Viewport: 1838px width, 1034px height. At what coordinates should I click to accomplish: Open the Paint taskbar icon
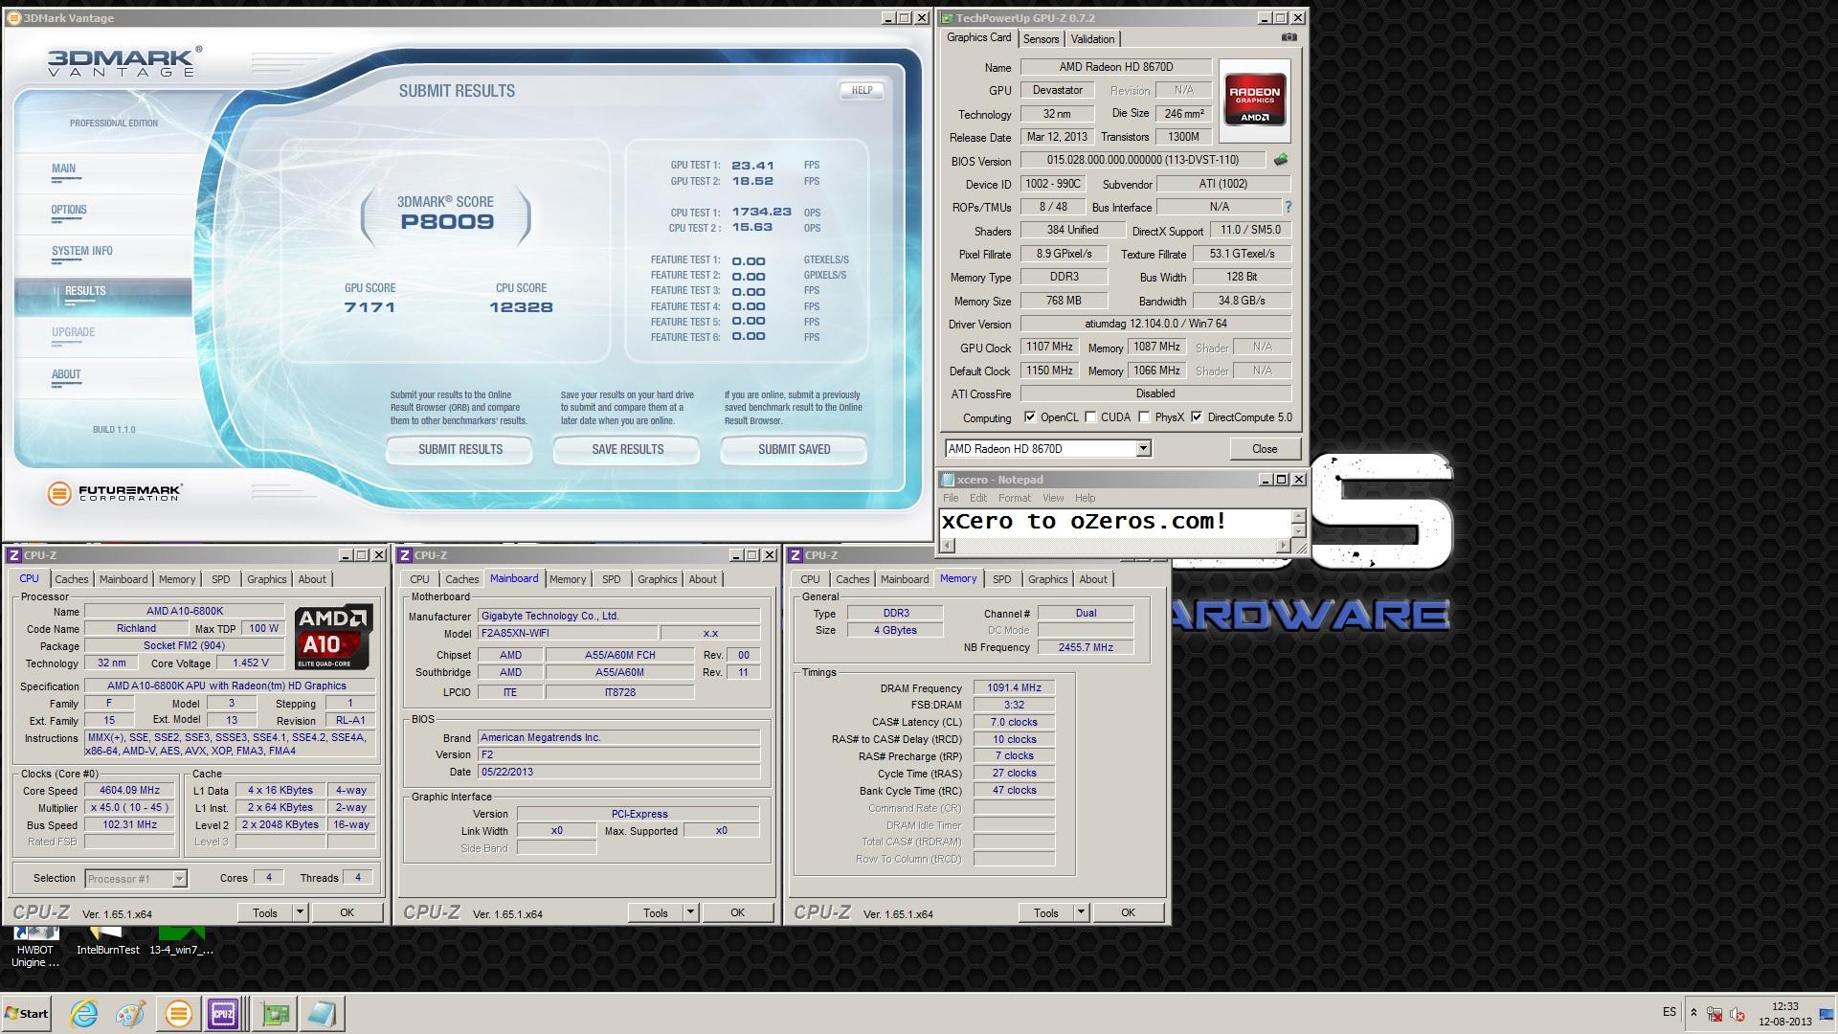[x=130, y=1013]
